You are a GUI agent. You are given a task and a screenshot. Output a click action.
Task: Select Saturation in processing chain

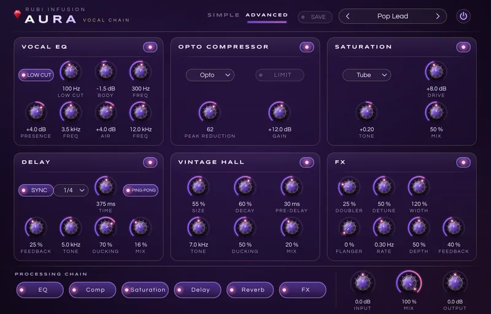[145, 290]
